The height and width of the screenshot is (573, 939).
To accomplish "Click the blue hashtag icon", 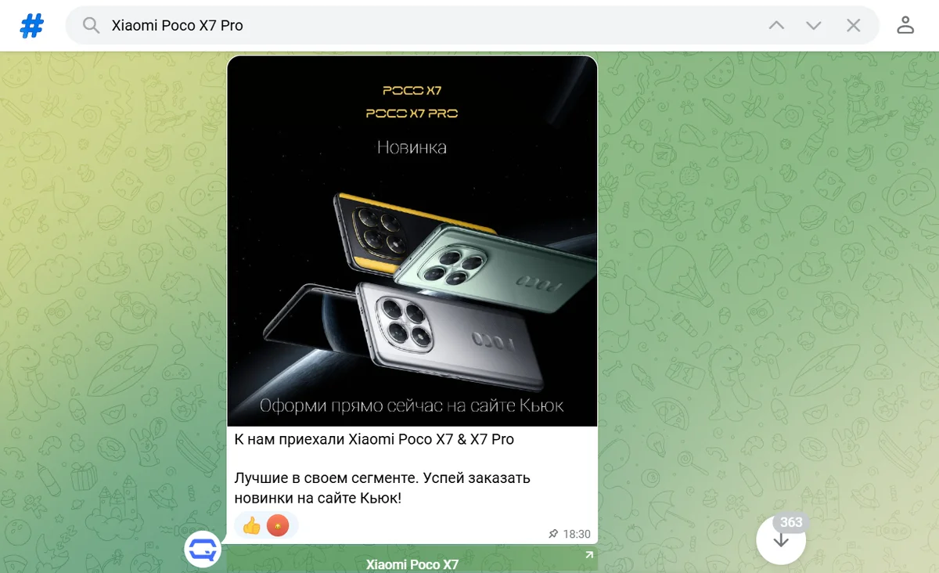I will 32,26.
